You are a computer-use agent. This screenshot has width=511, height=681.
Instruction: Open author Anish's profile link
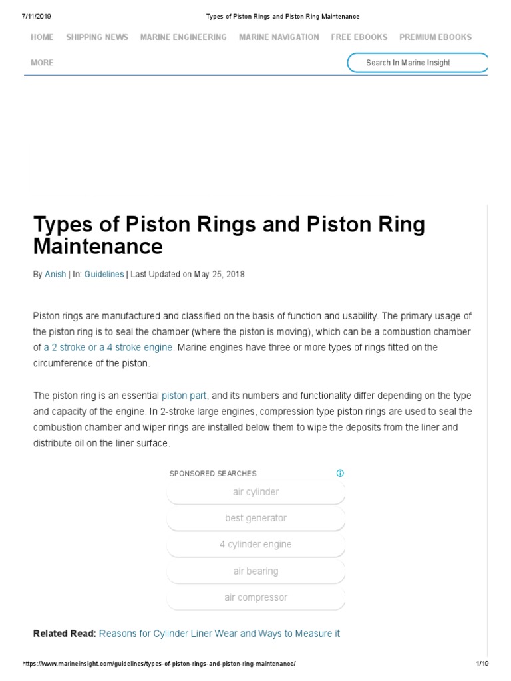pyautogui.click(x=55, y=275)
